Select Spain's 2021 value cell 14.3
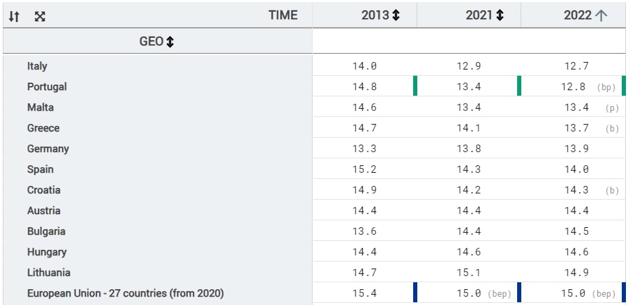The image size is (628, 305). [x=468, y=169]
